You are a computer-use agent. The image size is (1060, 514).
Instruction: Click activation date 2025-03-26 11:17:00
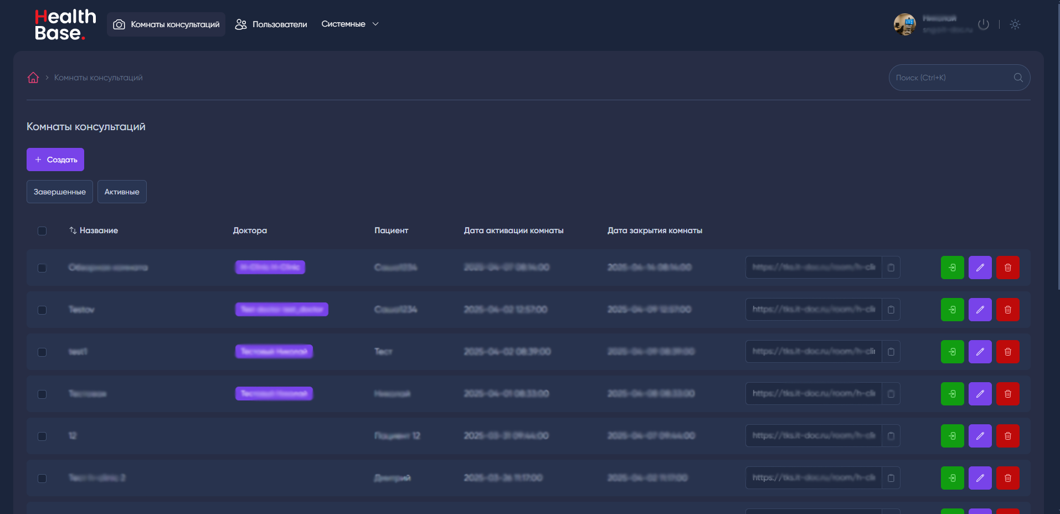point(503,478)
